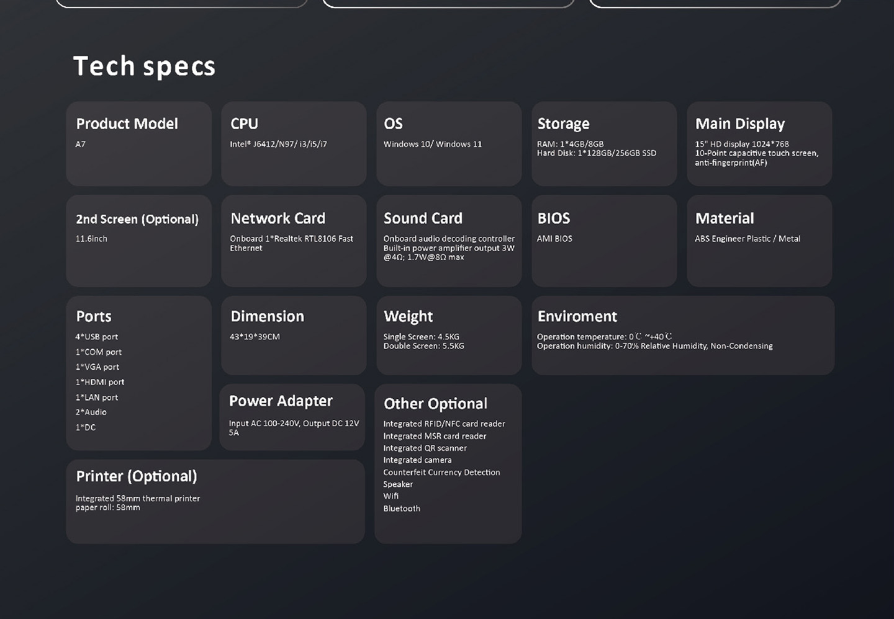Screen dimensions: 894x619
Task: Select the BIOS card title
Action: click(x=553, y=218)
